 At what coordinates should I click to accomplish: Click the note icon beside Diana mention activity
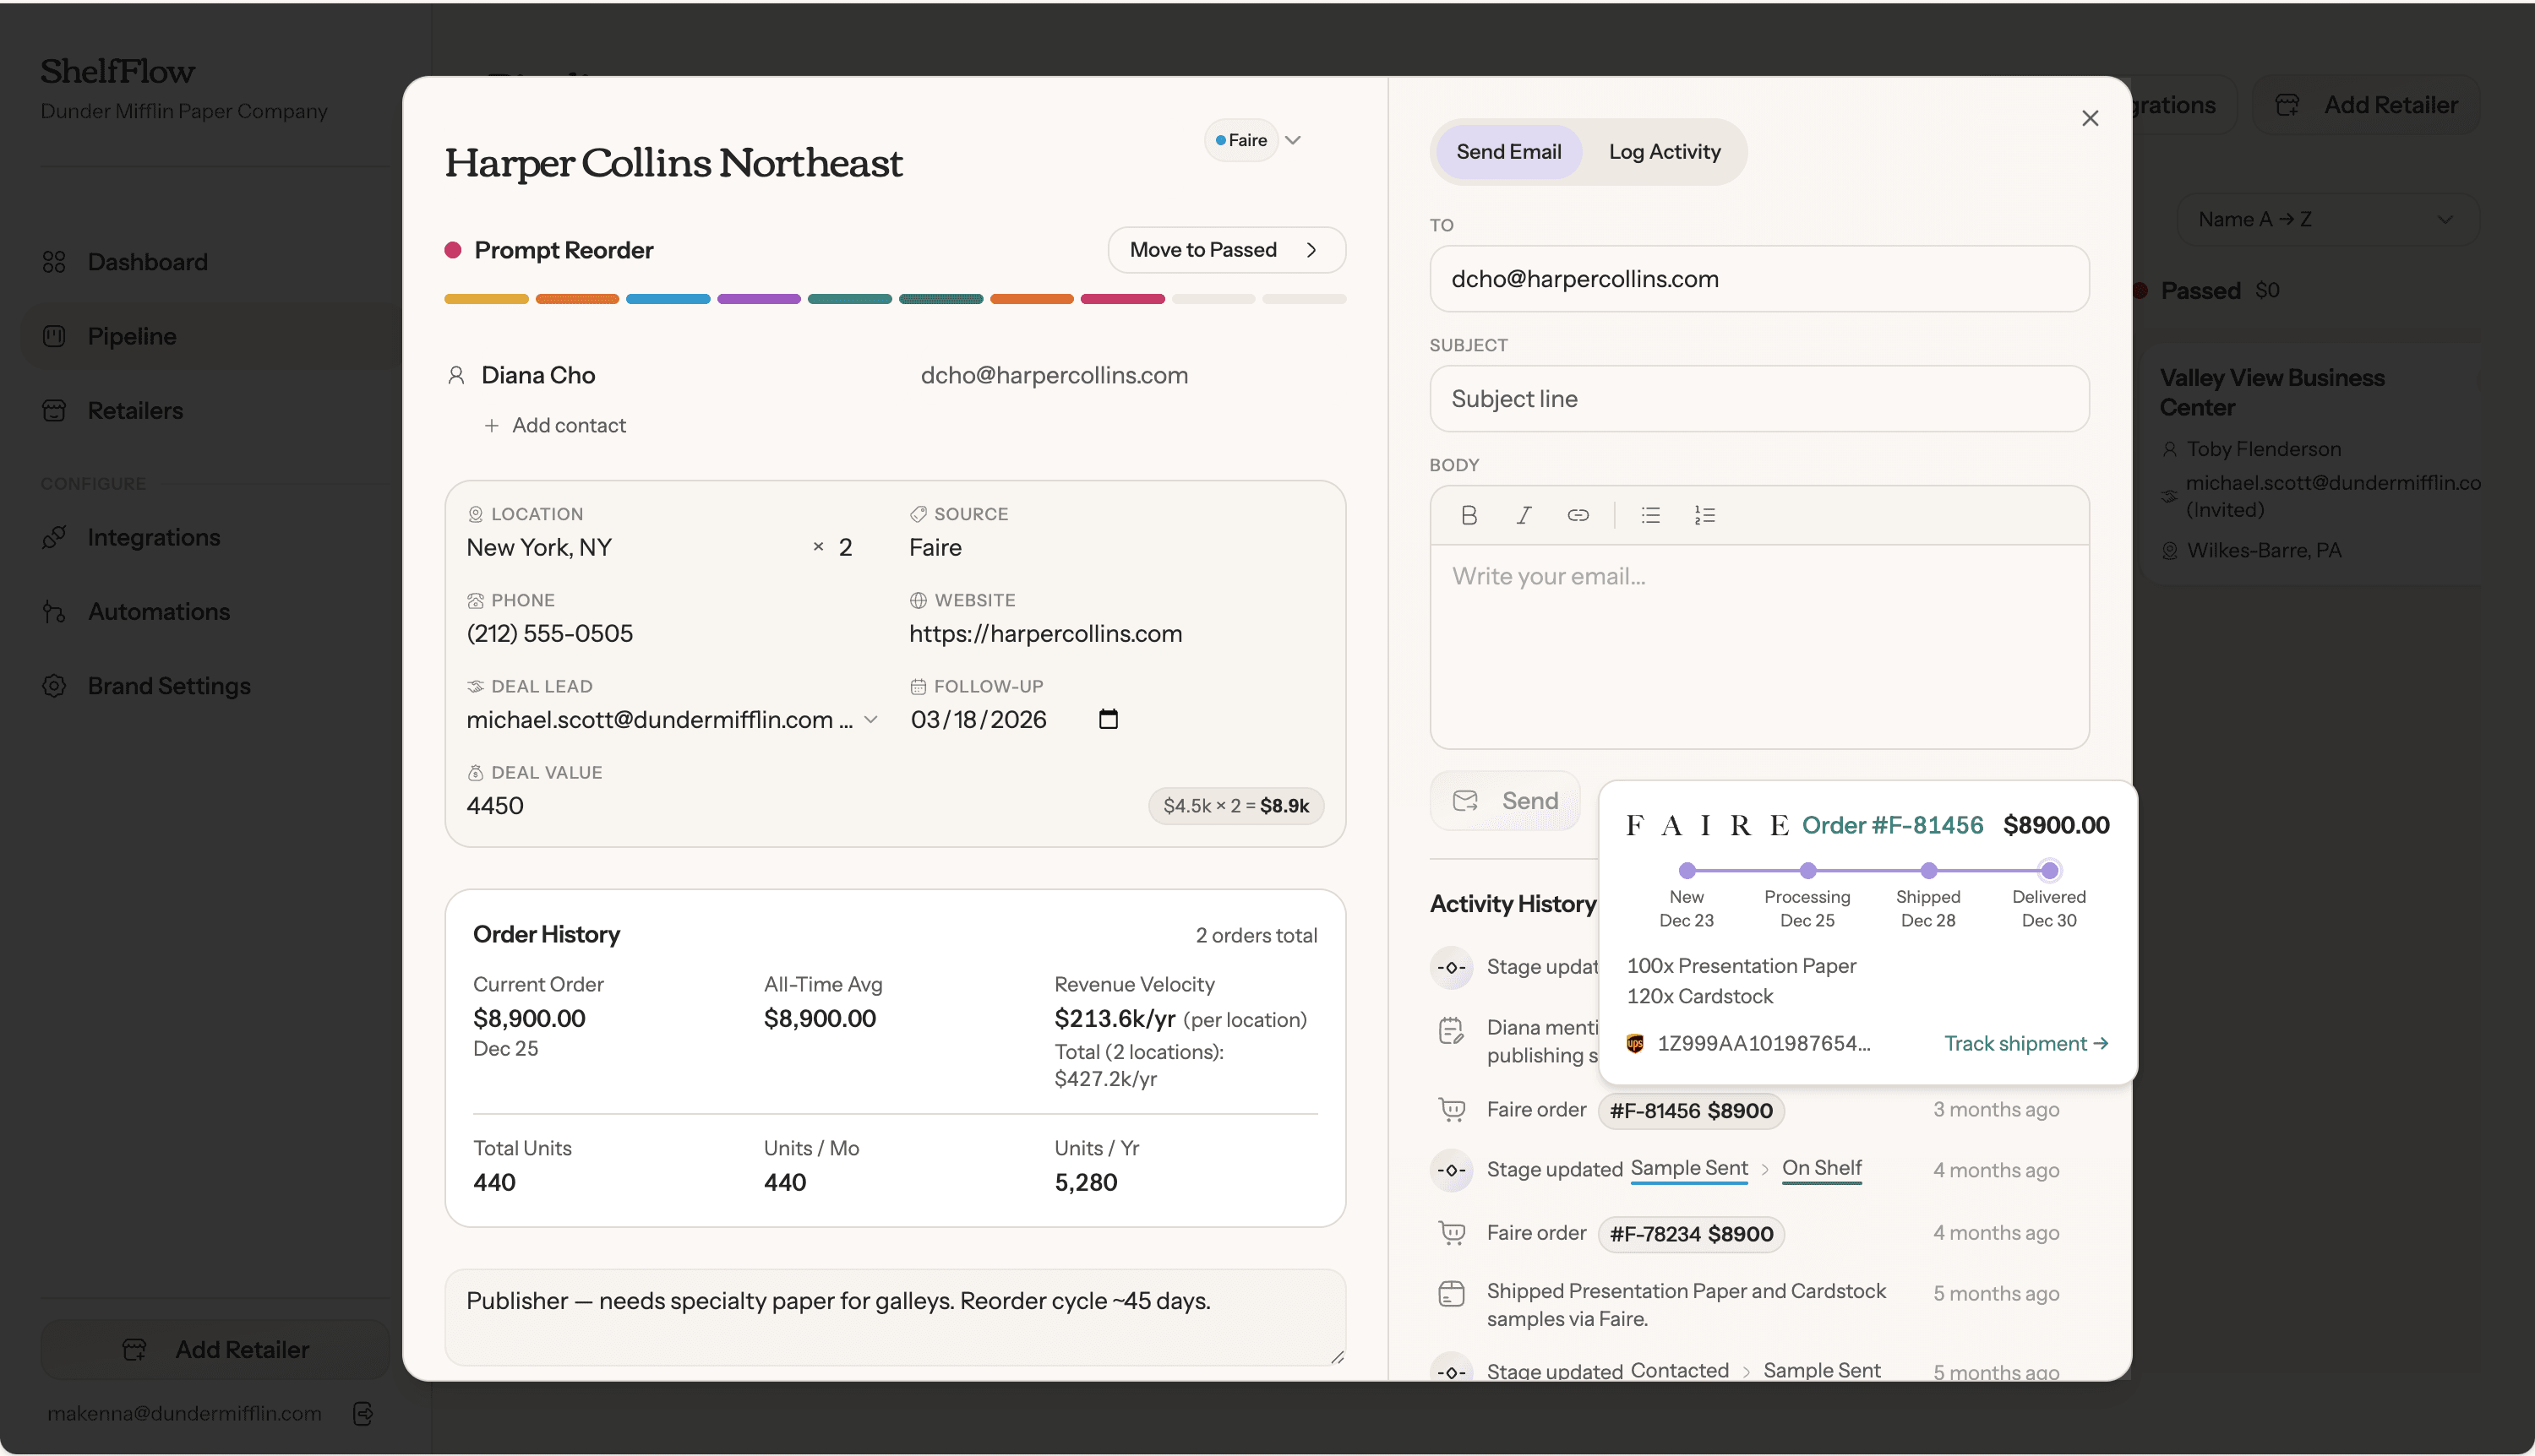click(1452, 1030)
